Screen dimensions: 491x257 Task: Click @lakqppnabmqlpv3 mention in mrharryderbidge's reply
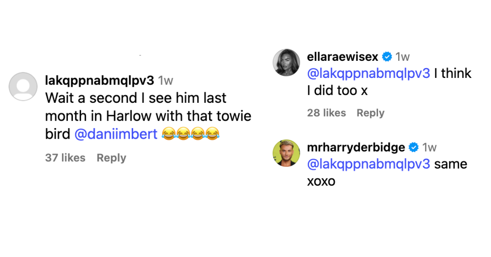click(369, 164)
